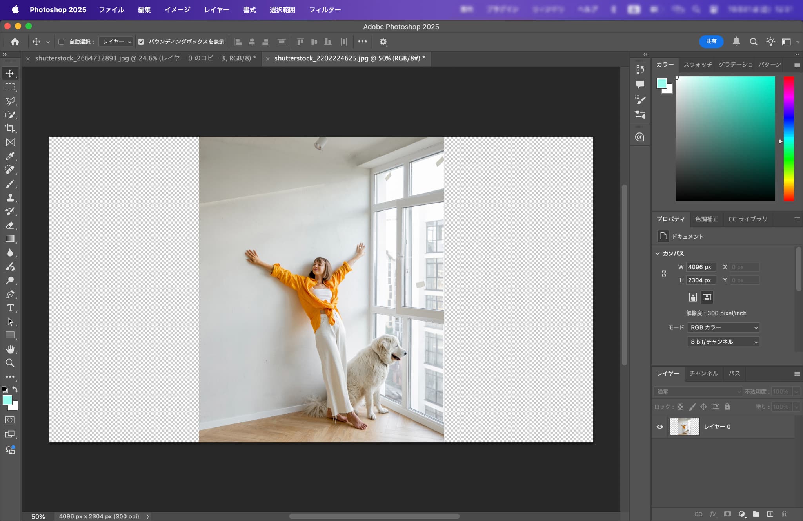Select the Clone Stamp tool
803x521 pixels.
coord(10,197)
